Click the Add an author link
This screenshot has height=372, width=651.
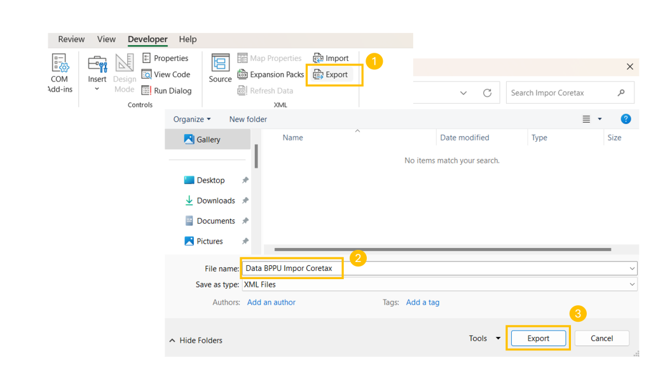[271, 302]
